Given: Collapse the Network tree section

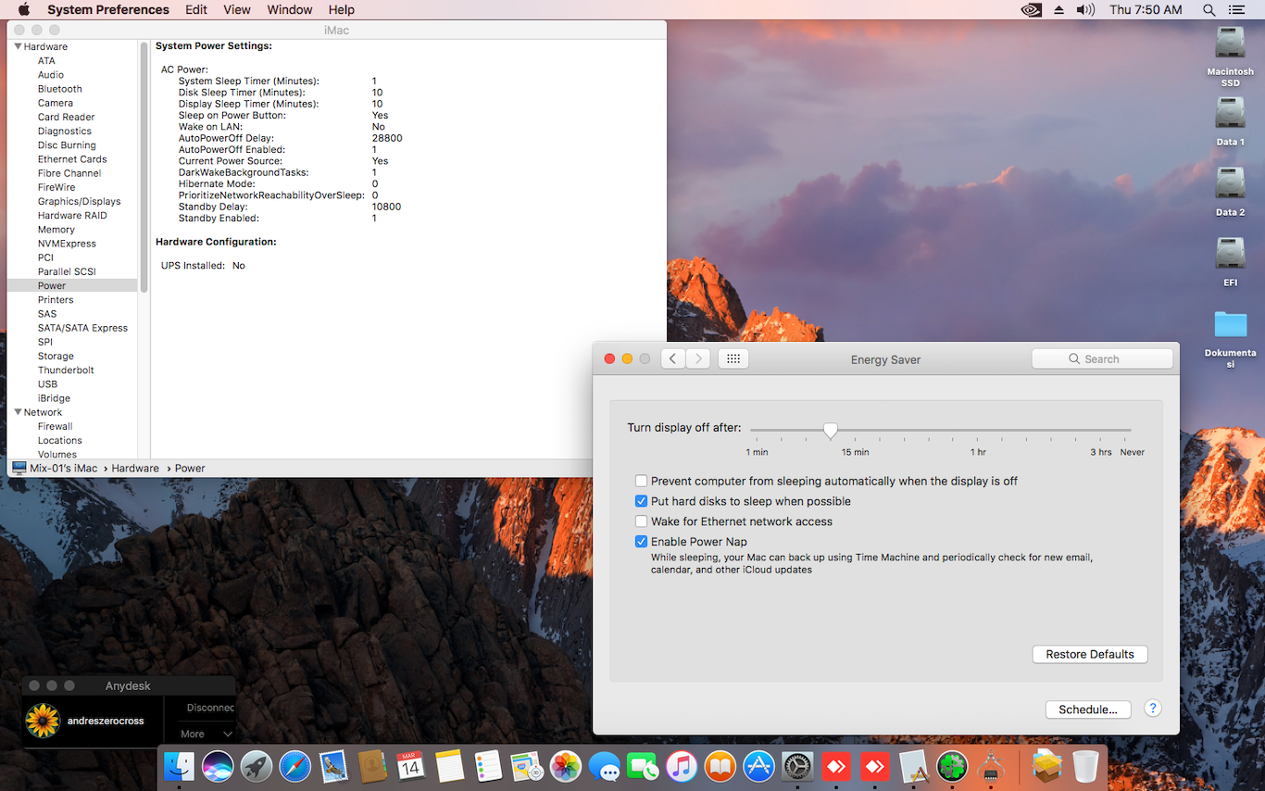Looking at the screenshot, I should [18, 412].
